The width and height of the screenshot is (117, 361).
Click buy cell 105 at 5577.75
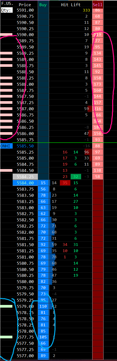[43, 337]
